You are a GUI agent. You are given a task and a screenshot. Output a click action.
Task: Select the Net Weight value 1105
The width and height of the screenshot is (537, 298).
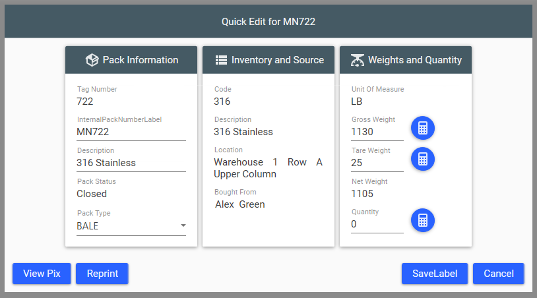pyautogui.click(x=362, y=194)
